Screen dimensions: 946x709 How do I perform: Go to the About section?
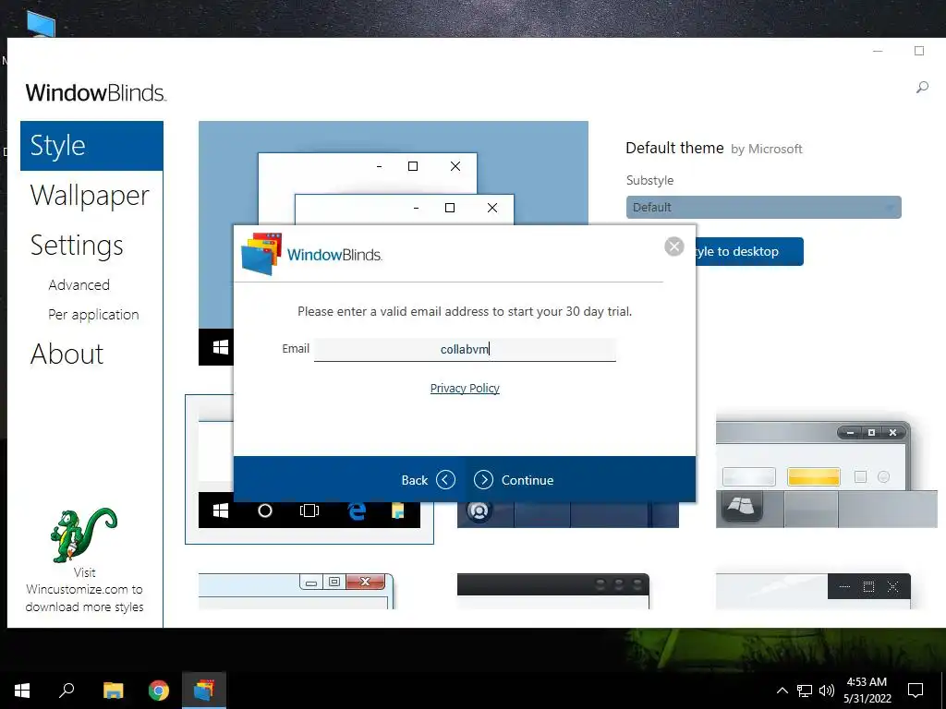67,354
